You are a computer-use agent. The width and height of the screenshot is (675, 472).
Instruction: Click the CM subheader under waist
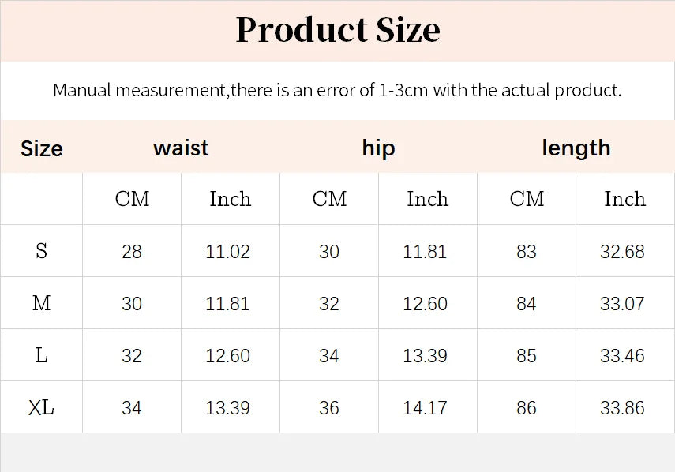[x=132, y=199]
